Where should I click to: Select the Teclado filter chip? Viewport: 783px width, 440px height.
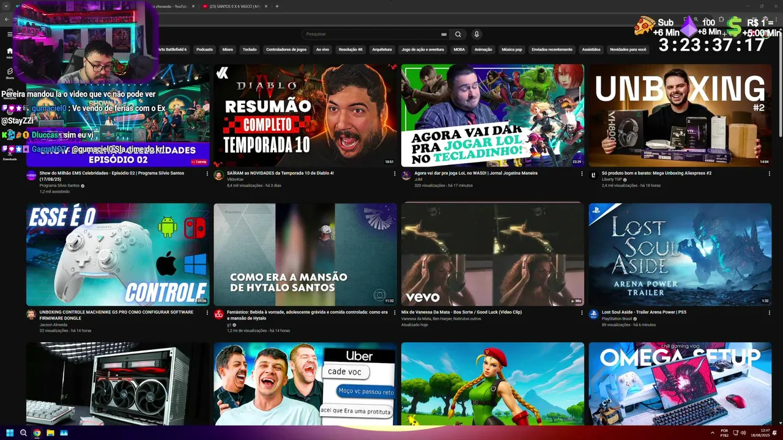(x=250, y=50)
